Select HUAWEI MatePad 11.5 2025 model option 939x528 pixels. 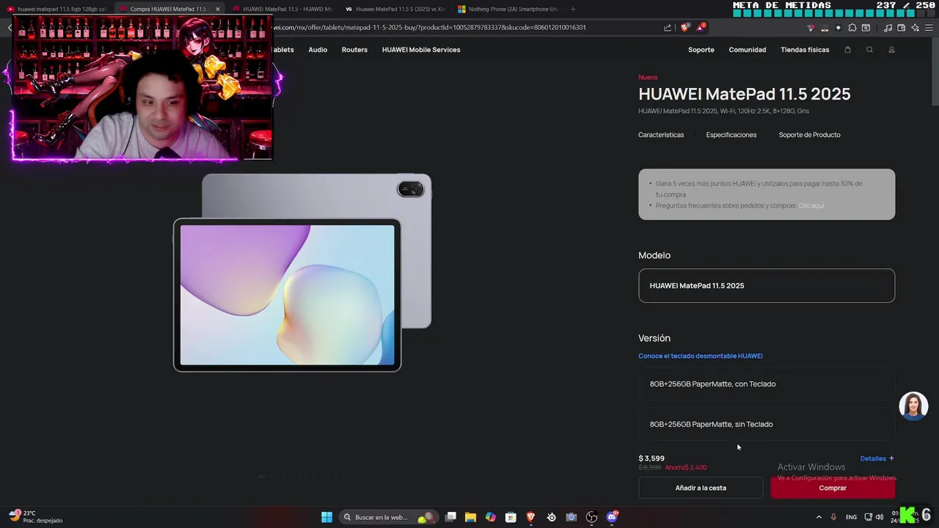[x=767, y=285]
